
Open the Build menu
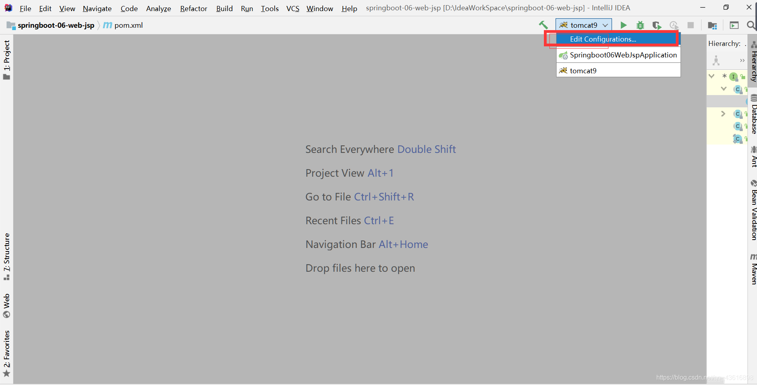(224, 8)
